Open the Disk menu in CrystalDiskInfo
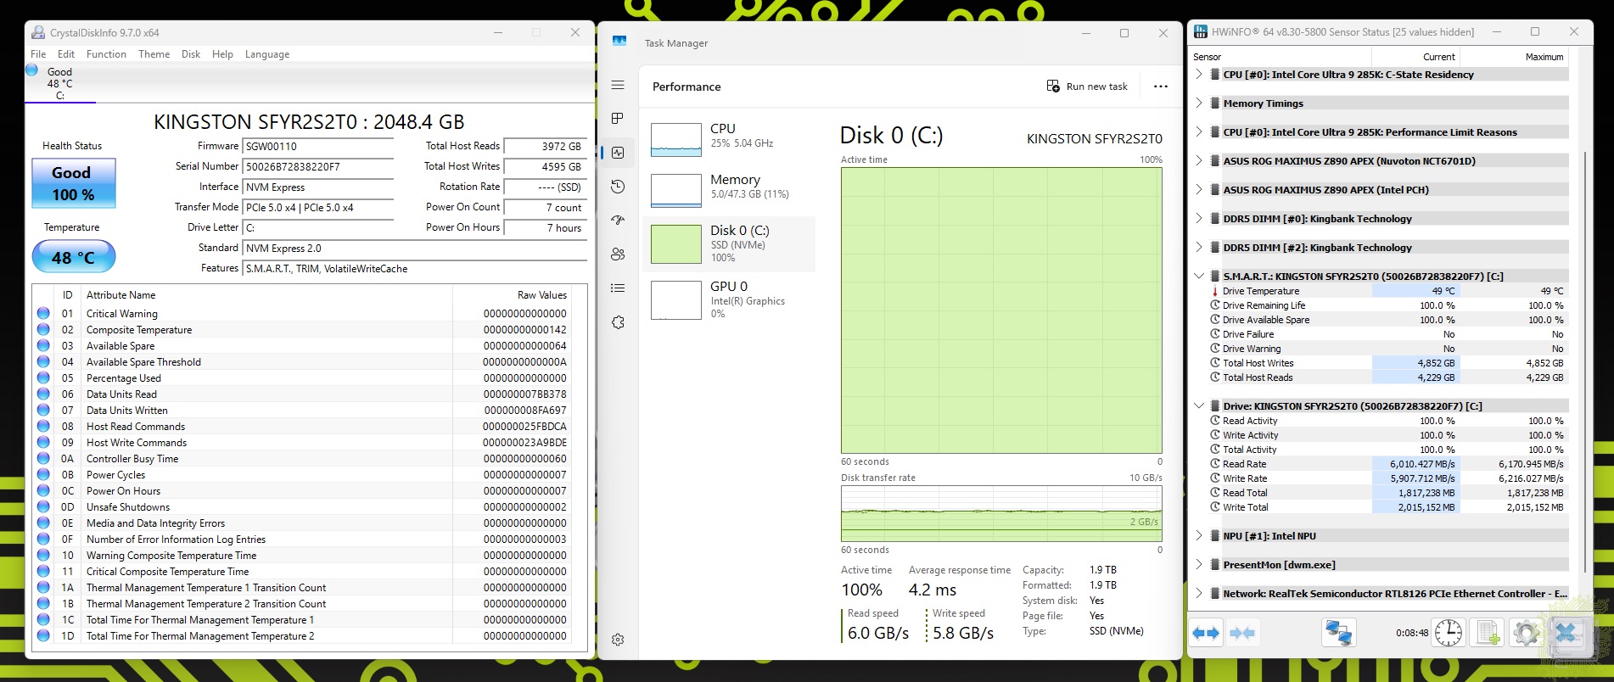1614x682 pixels. click(x=191, y=54)
